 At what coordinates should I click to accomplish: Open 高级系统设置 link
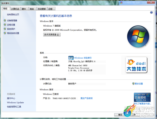click(13, 33)
